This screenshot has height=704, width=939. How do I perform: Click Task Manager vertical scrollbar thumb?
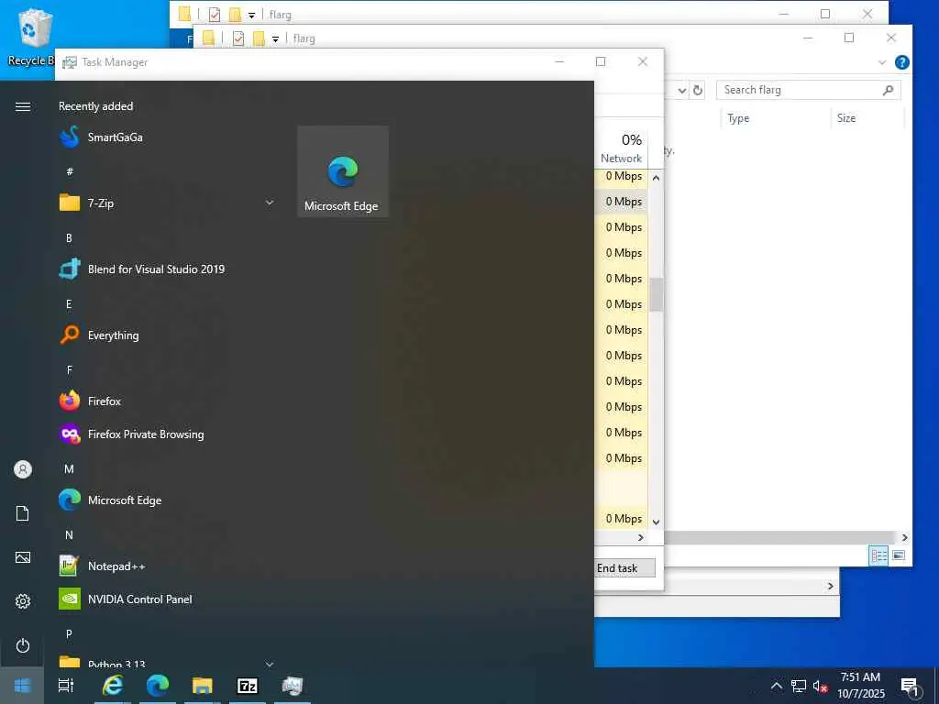tap(656, 294)
